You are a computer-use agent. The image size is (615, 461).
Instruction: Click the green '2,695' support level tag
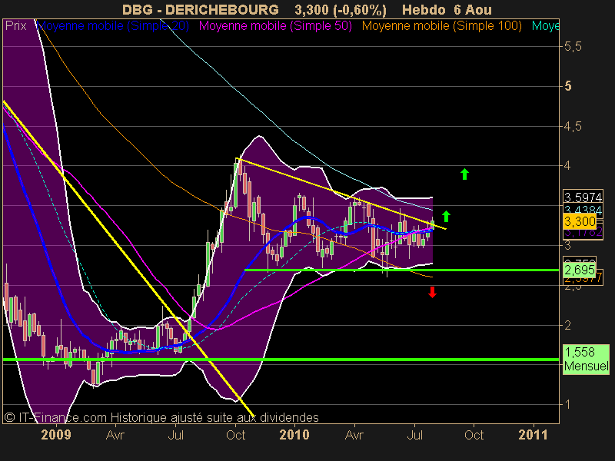[x=580, y=270]
